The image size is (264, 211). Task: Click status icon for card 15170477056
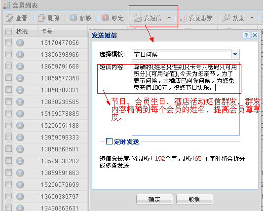[20, 43]
